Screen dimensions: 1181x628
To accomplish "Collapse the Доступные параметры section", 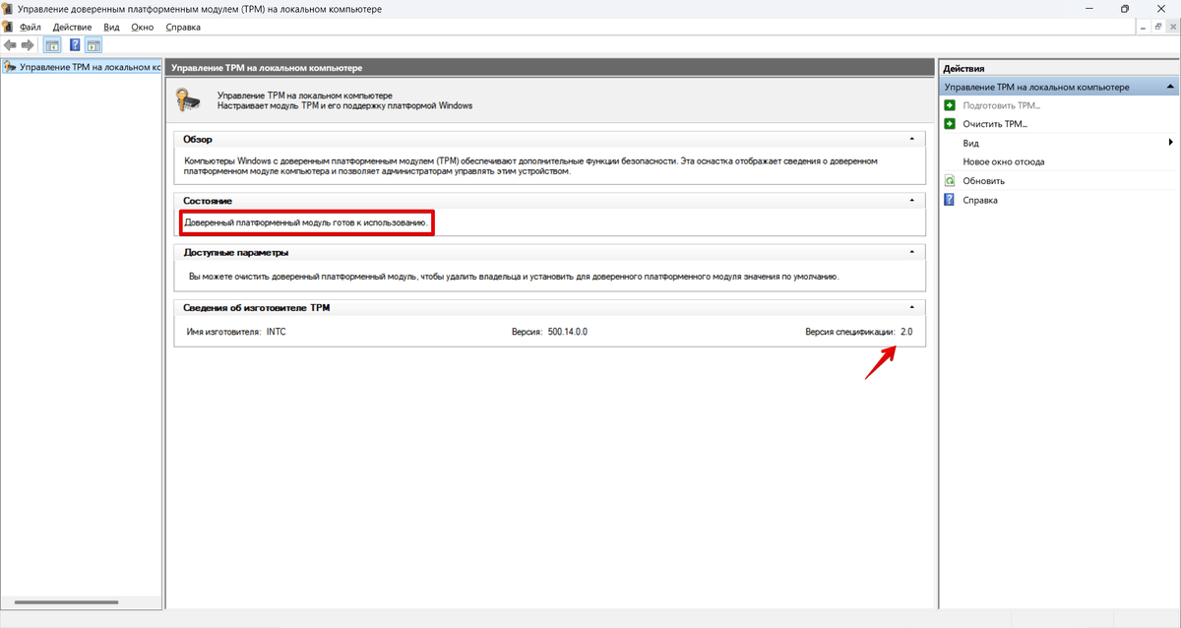I will click(x=912, y=252).
